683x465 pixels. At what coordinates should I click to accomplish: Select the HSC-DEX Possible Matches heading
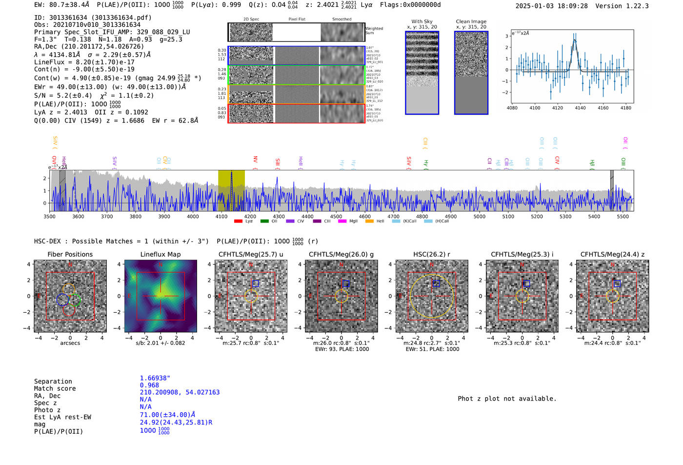(121, 242)
